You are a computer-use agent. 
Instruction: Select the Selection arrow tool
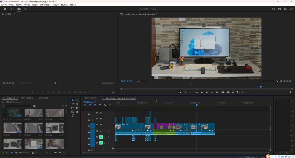pos(73,100)
